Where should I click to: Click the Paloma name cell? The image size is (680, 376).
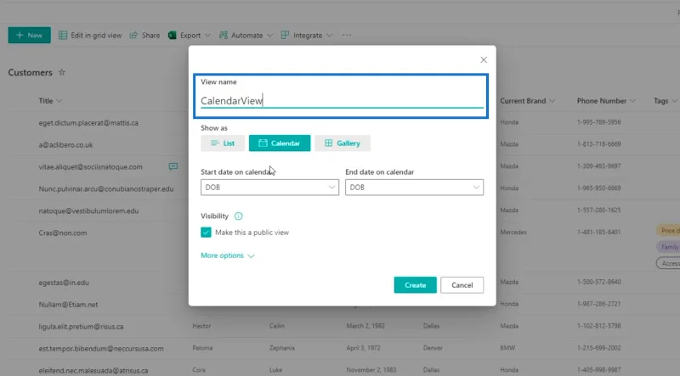[202, 348]
